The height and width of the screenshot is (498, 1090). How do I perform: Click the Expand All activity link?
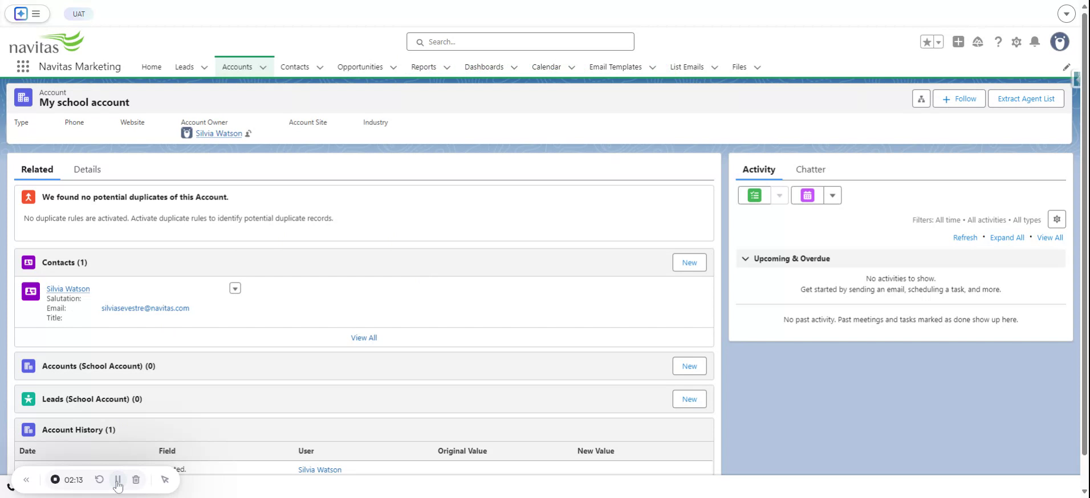click(x=1007, y=238)
